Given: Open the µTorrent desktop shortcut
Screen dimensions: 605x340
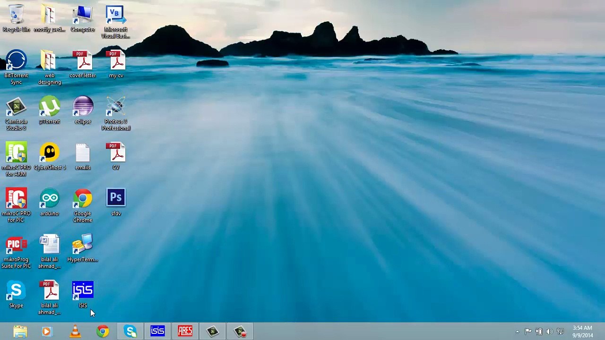Looking at the screenshot, I should coord(49,110).
